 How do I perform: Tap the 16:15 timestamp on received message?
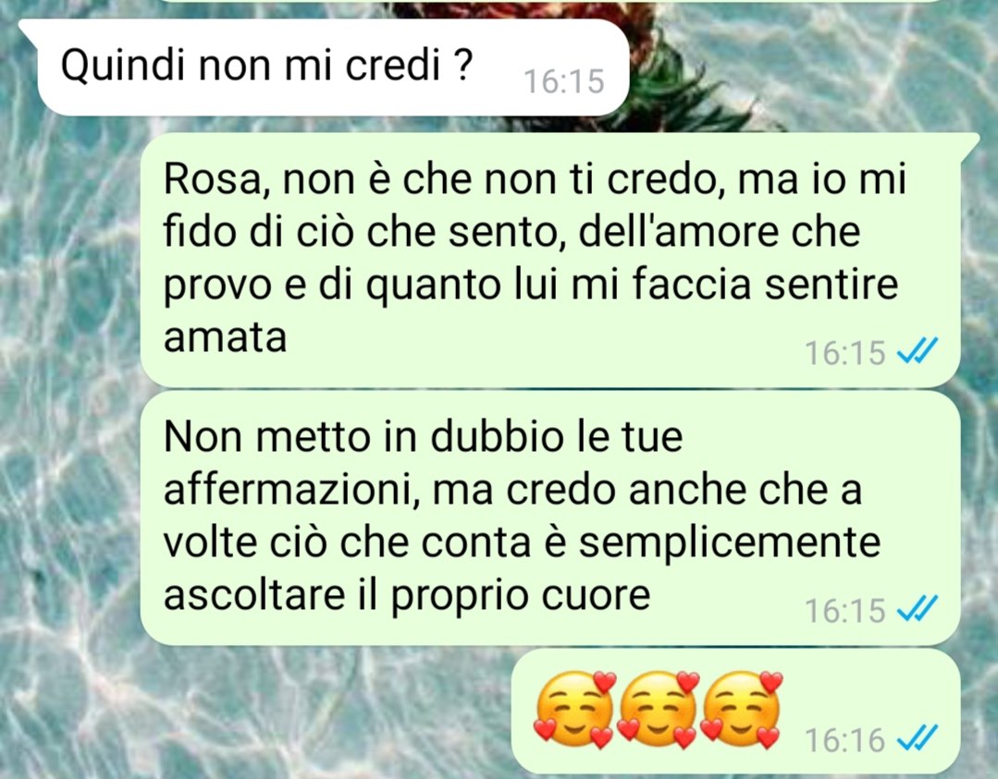pos(563,81)
